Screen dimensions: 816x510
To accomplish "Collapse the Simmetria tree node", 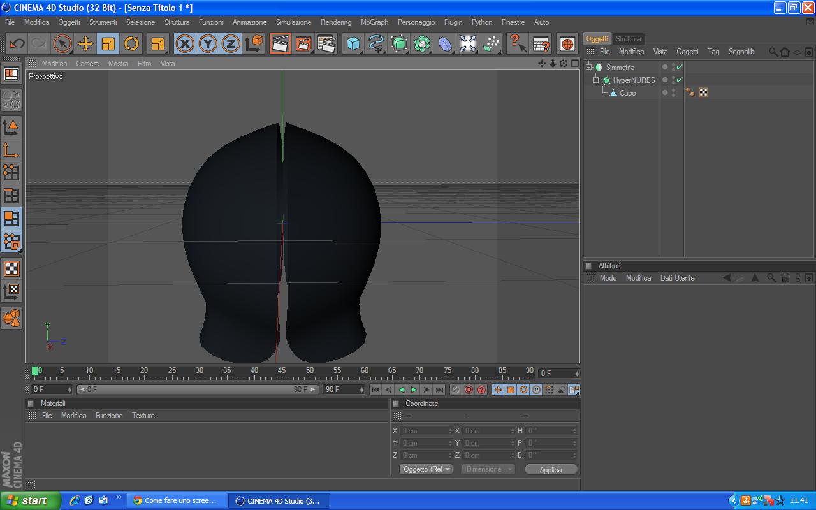I will [590, 68].
